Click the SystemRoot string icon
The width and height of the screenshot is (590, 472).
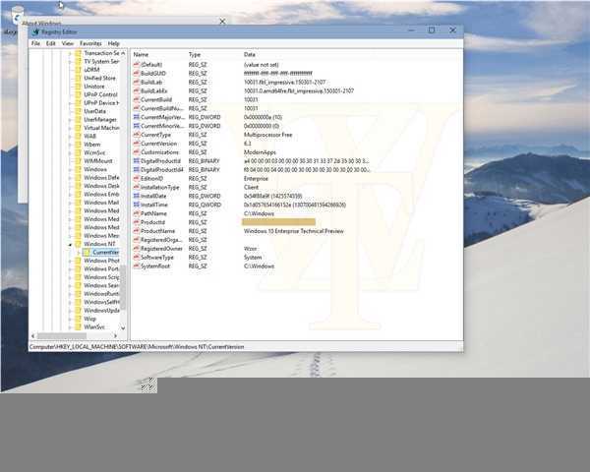(137, 266)
